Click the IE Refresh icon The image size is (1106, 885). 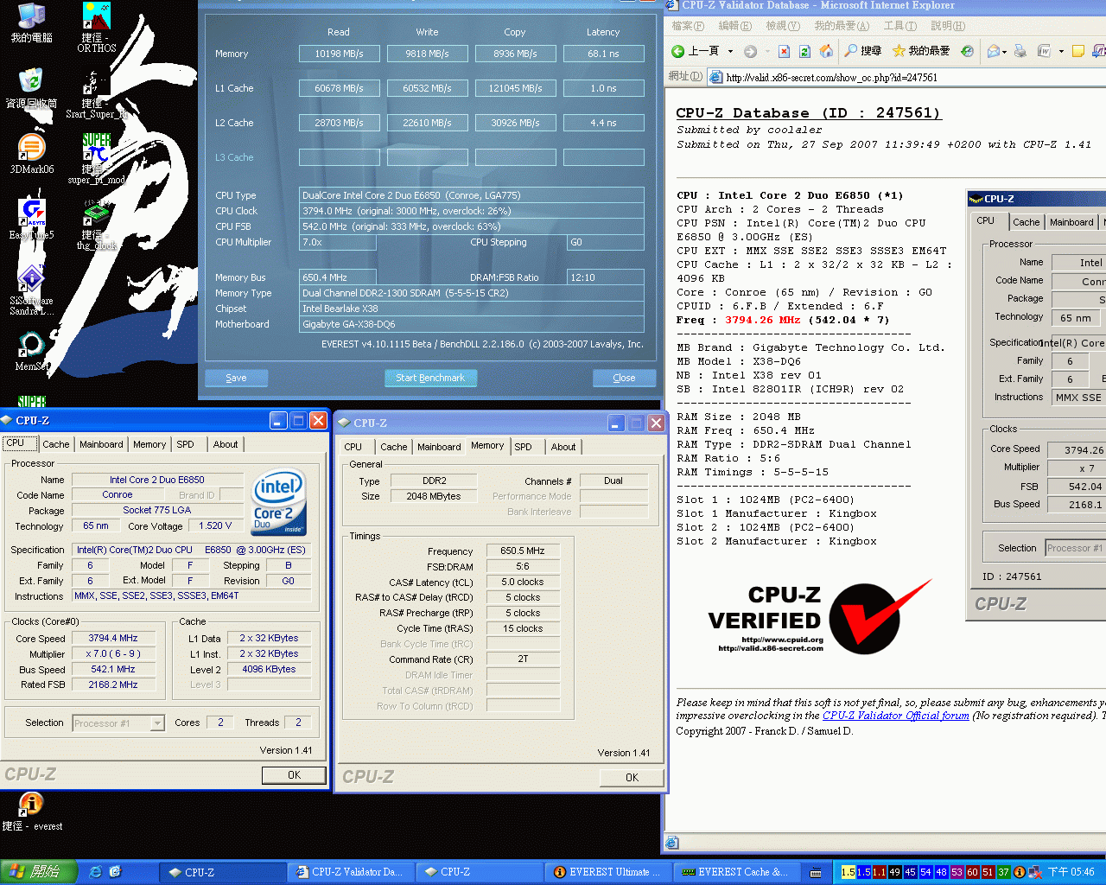point(804,51)
